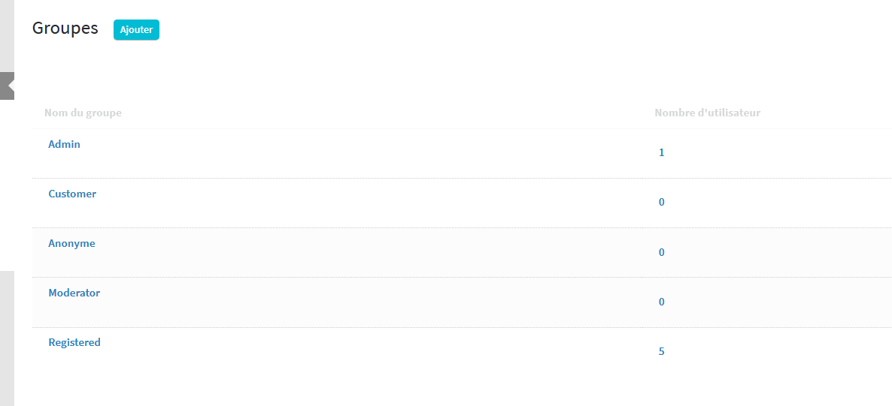Click the Customer group's user count 0
The height and width of the screenshot is (406, 892).
coord(661,202)
